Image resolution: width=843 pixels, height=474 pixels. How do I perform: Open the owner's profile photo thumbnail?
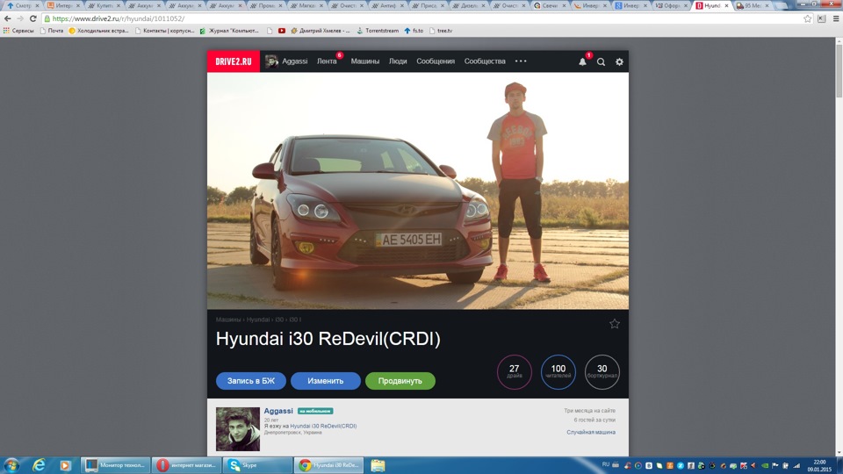point(238,429)
